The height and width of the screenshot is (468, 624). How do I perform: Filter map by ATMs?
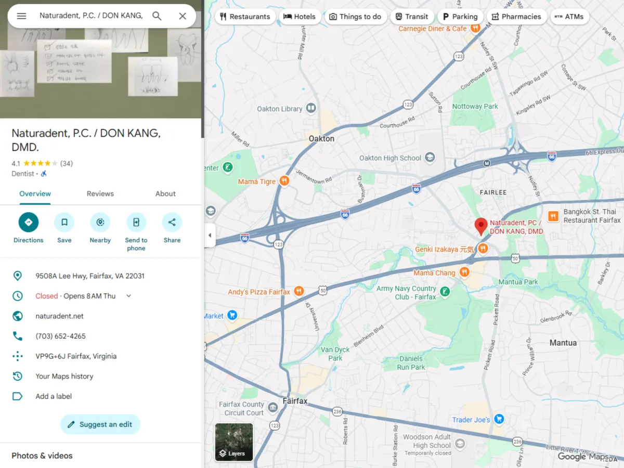coord(569,17)
